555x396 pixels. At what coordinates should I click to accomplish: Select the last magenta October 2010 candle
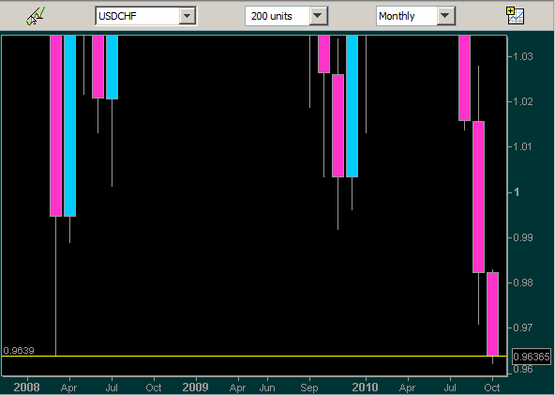point(493,313)
